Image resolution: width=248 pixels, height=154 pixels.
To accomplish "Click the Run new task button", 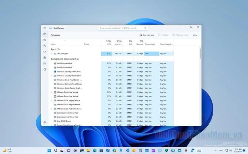I will tap(147, 35).
